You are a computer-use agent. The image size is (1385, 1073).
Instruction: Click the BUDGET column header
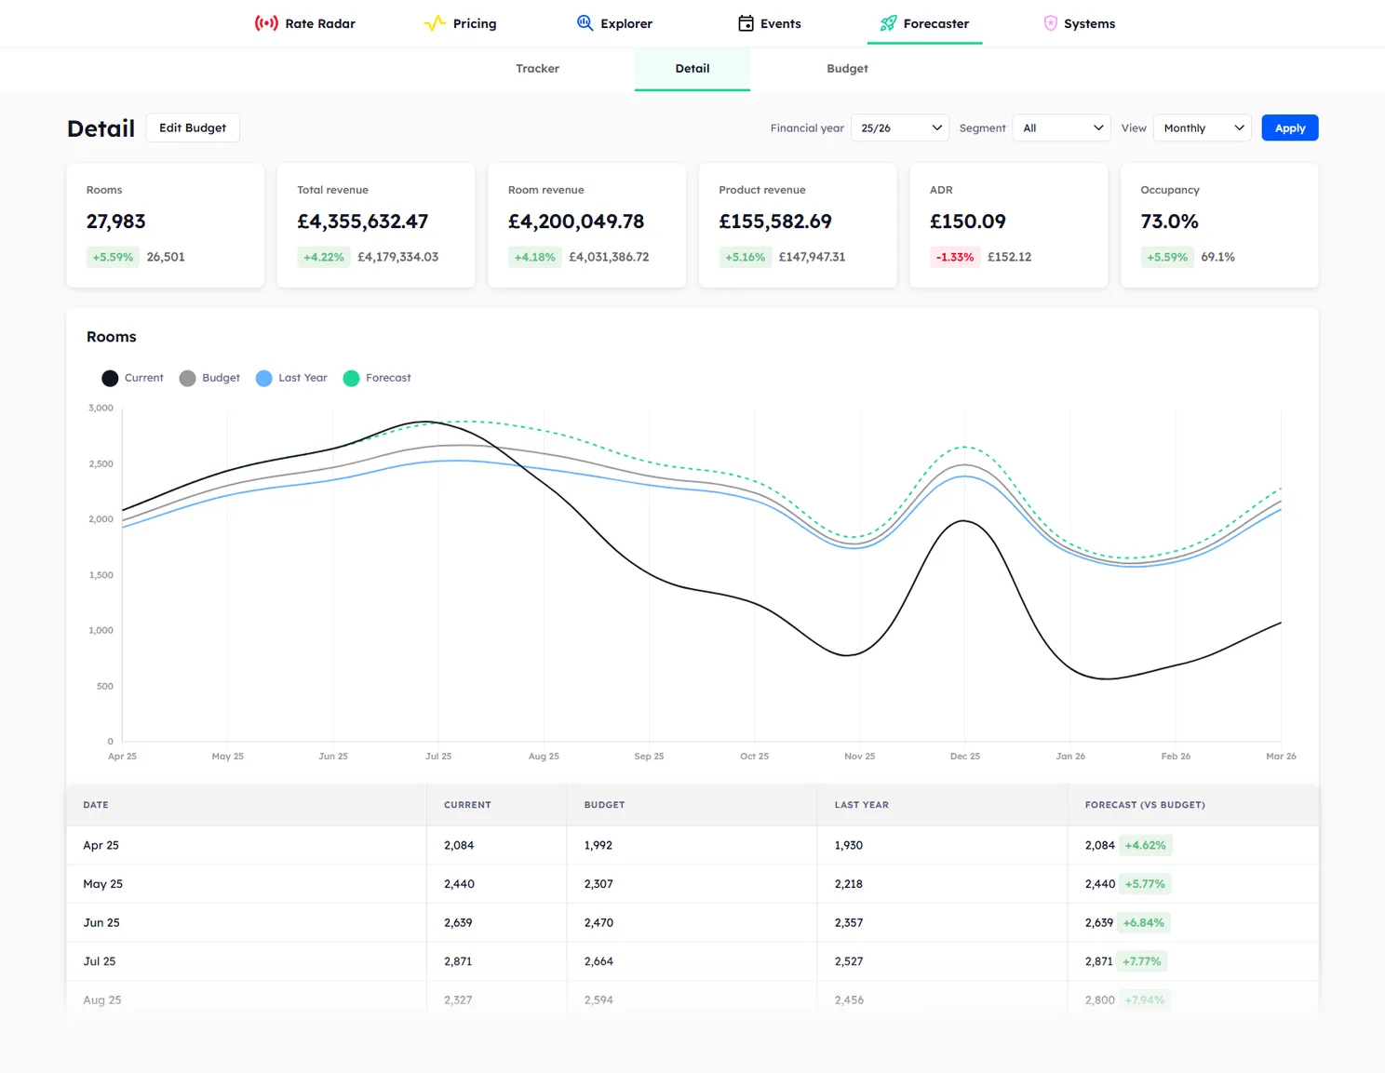[x=605, y=805]
